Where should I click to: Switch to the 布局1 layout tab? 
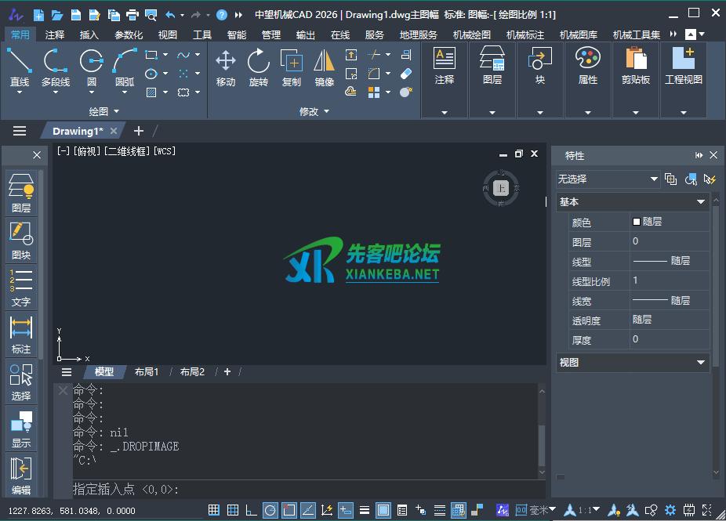(x=147, y=372)
